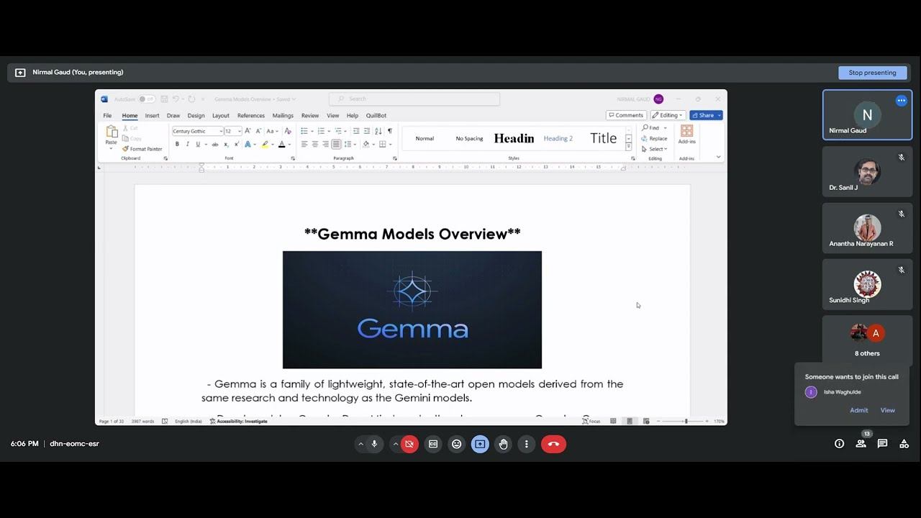The height and width of the screenshot is (518, 921).
Task: Click the Paste clipboard icon
Action: pos(112,132)
